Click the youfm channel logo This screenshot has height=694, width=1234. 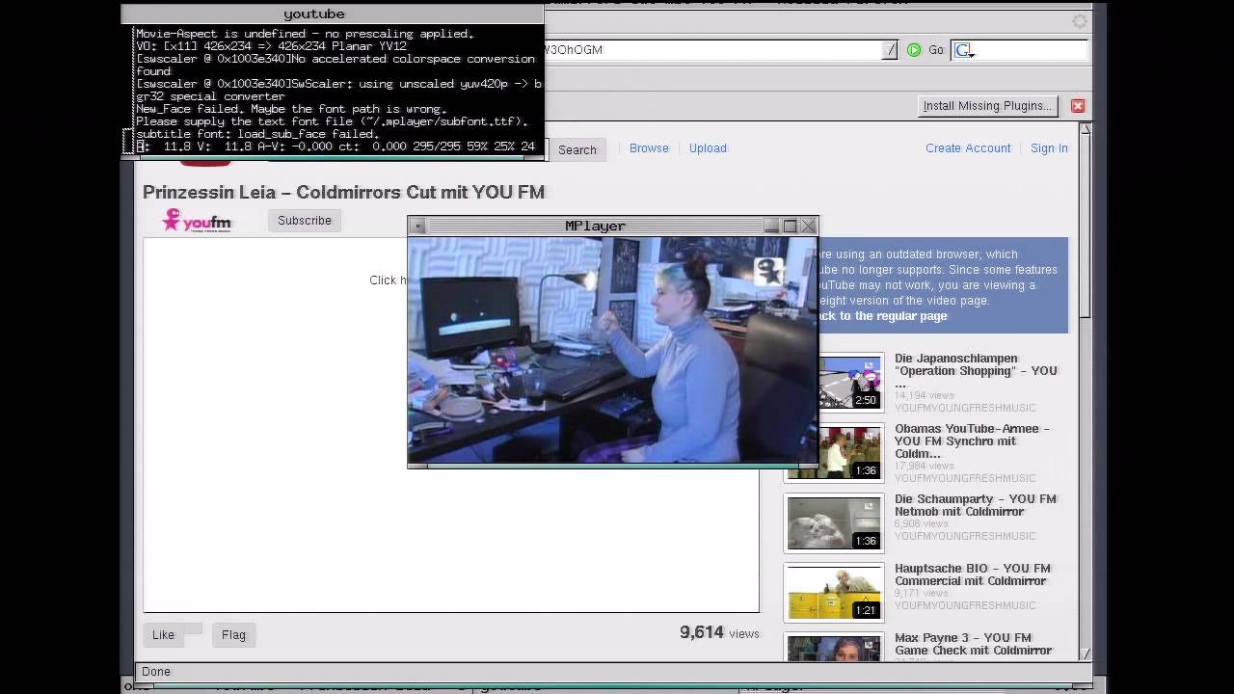(197, 221)
